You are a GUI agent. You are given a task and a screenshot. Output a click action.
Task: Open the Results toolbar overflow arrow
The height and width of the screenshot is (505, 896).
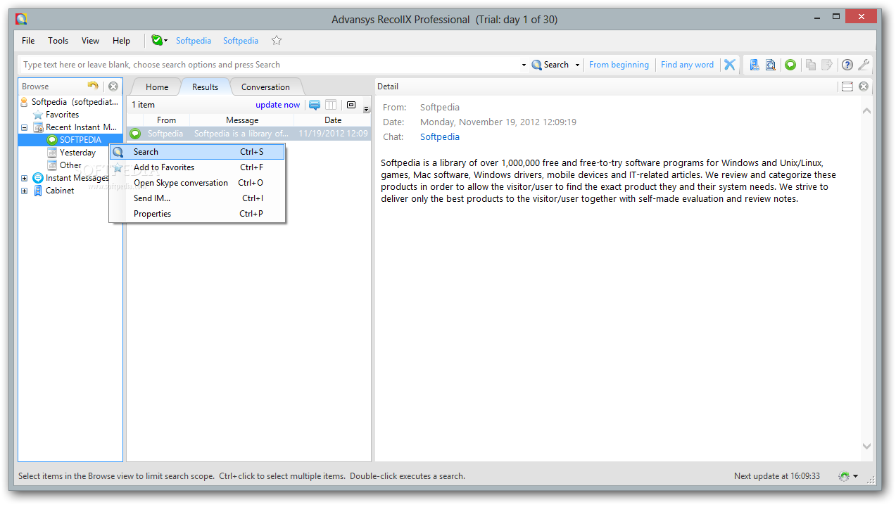(366, 109)
